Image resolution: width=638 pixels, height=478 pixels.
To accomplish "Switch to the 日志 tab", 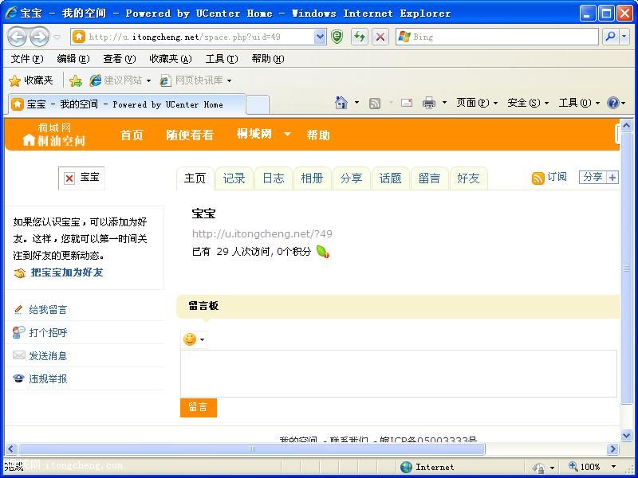I will click(x=273, y=178).
